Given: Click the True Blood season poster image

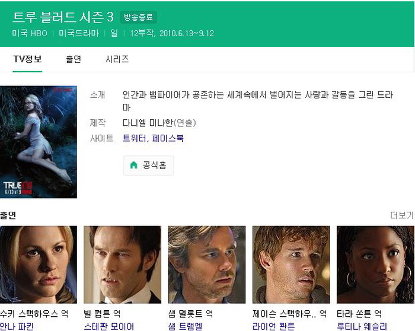Looking at the screenshot, I should point(39,142).
